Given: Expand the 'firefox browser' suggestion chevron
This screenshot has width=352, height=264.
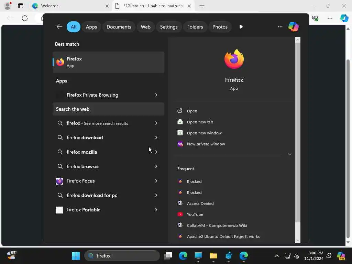Looking at the screenshot, I should [156, 166].
